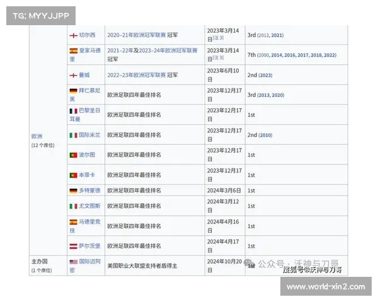The height and width of the screenshot is (302, 378).
Task: Select the text 美国职业大联盟支持者盾得主
Action: (142, 266)
